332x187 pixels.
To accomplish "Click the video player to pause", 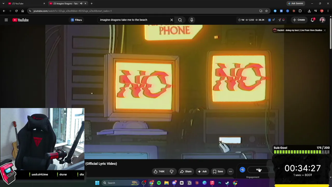I will (165, 92).
